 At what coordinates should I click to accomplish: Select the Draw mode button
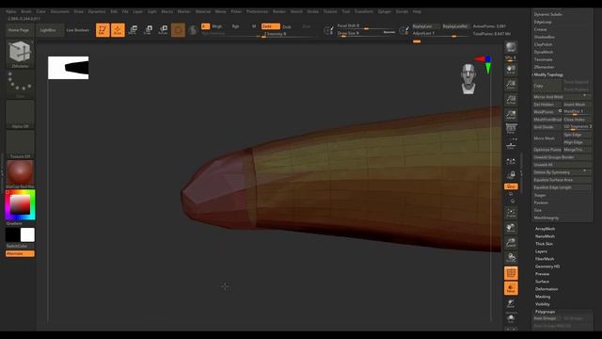click(x=118, y=30)
